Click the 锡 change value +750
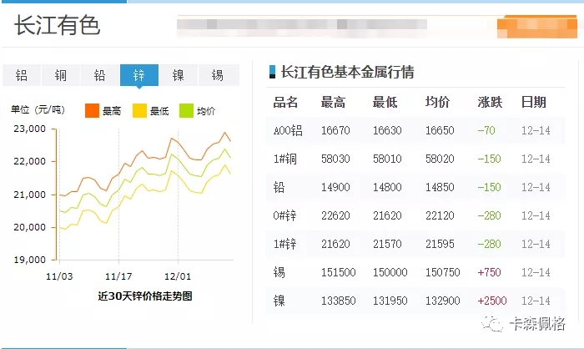The width and height of the screenshot is (584, 349). (x=490, y=272)
